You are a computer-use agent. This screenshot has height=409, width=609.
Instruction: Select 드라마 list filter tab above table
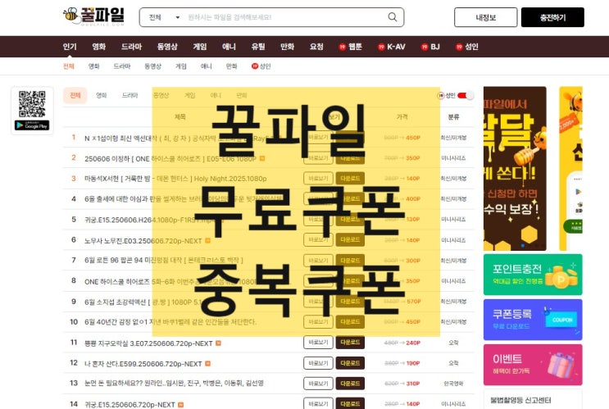(130, 95)
